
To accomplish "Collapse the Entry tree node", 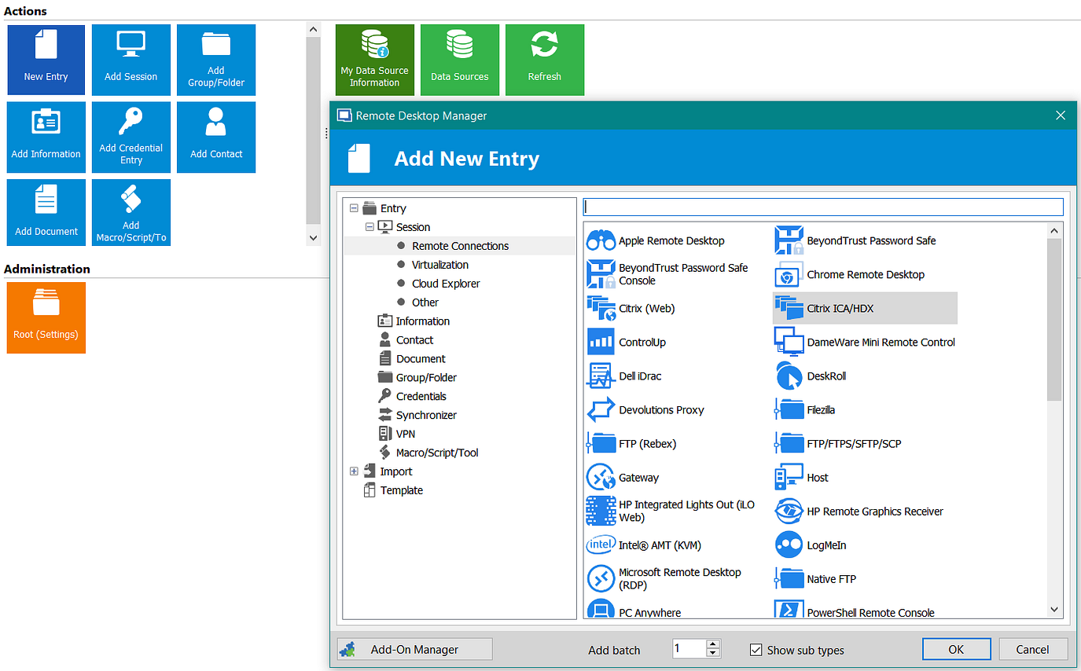I will pyautogui.click(x=354, y=208).
